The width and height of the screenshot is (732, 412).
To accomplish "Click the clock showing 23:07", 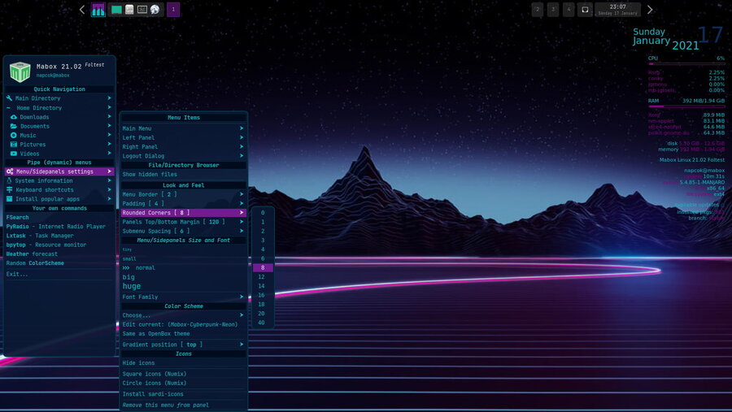I will [617, 10].
